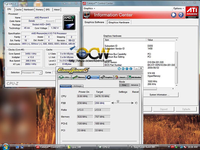Click the Information Center monitor icon

tap(87, 15)
